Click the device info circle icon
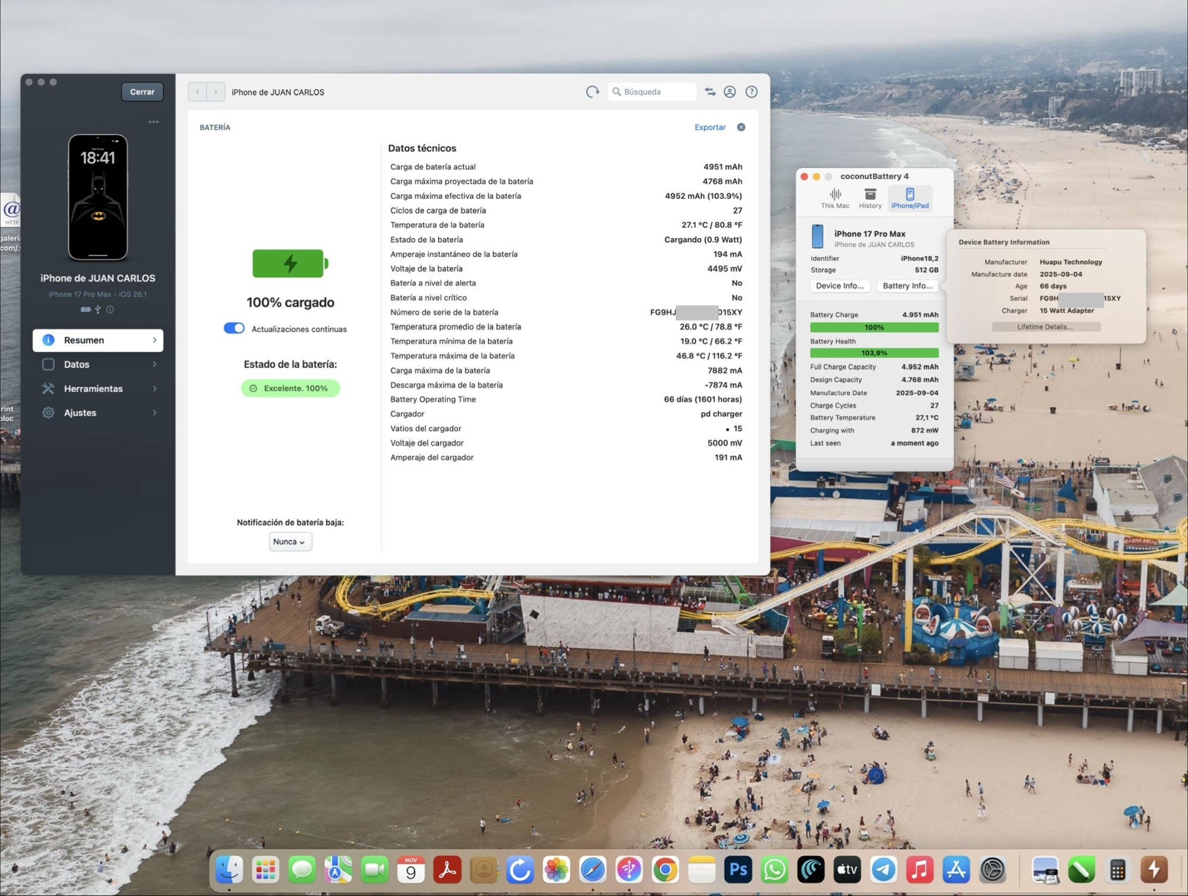 (110, 309)
